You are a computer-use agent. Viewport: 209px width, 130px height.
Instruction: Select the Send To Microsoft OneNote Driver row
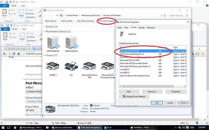[x=153, y=76]
